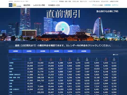
Task: Click 北海道 price 4,629
Action: pyautogui.click(x=70, y=63)
